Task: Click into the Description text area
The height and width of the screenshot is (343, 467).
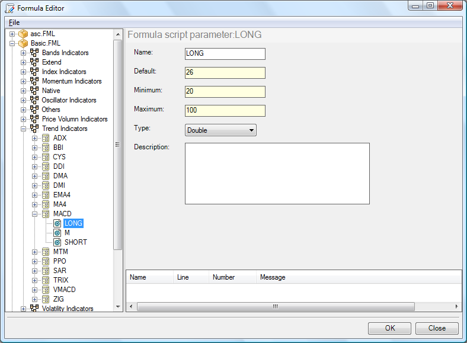Action: [x=277, y=174]
